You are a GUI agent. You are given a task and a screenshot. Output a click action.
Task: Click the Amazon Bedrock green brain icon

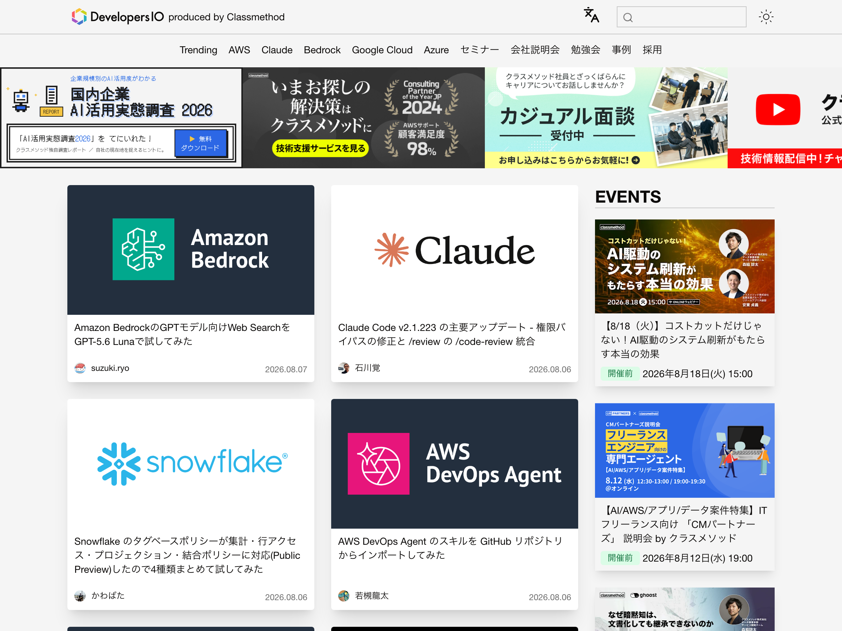pos(143,249)
